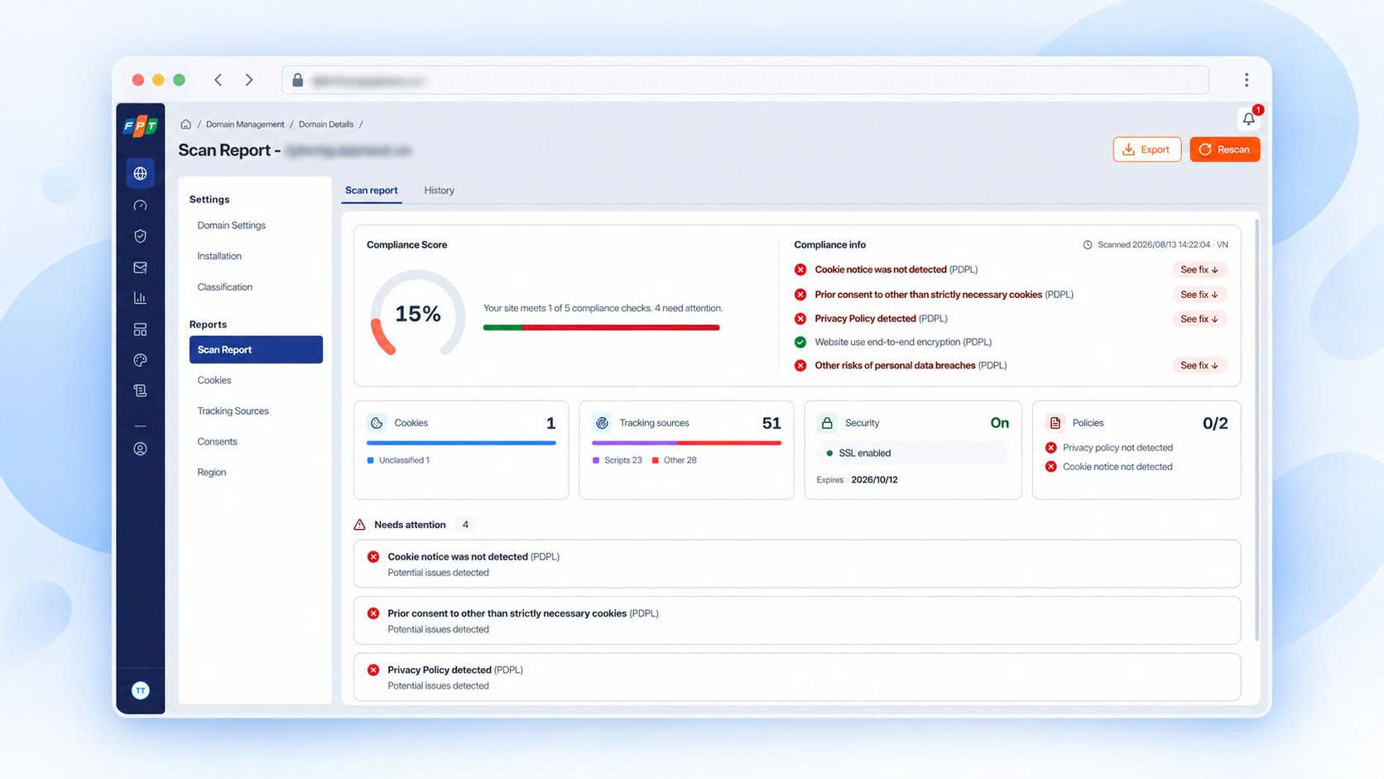Click the gauge dashboard sidebar icon
The image size is (1384, 779).
pos(140,205)
